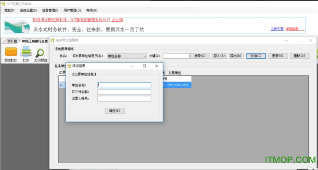Screen dimensions: 318x170
Task: Expand the 列名 单位名称 dropdown
Action: click(x=144, y=56)
